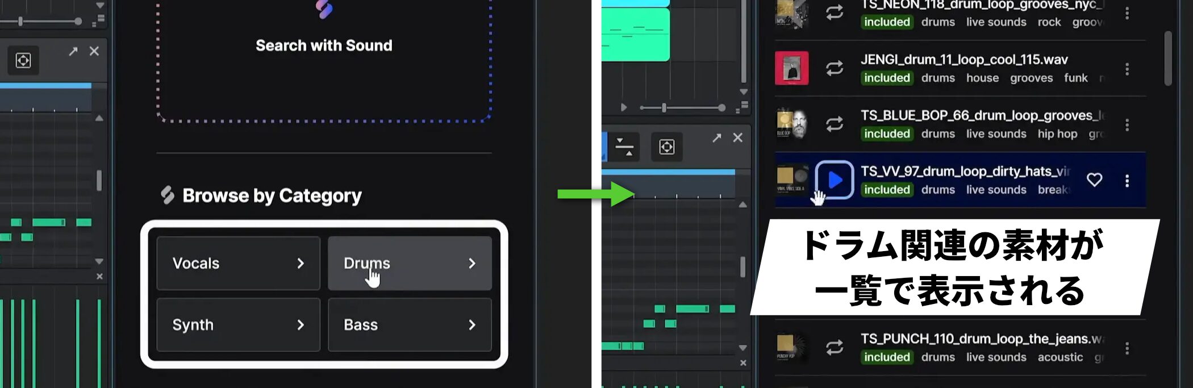Expand the Synth category
The image size is (1193, 388).
click(x=238, y=325)
